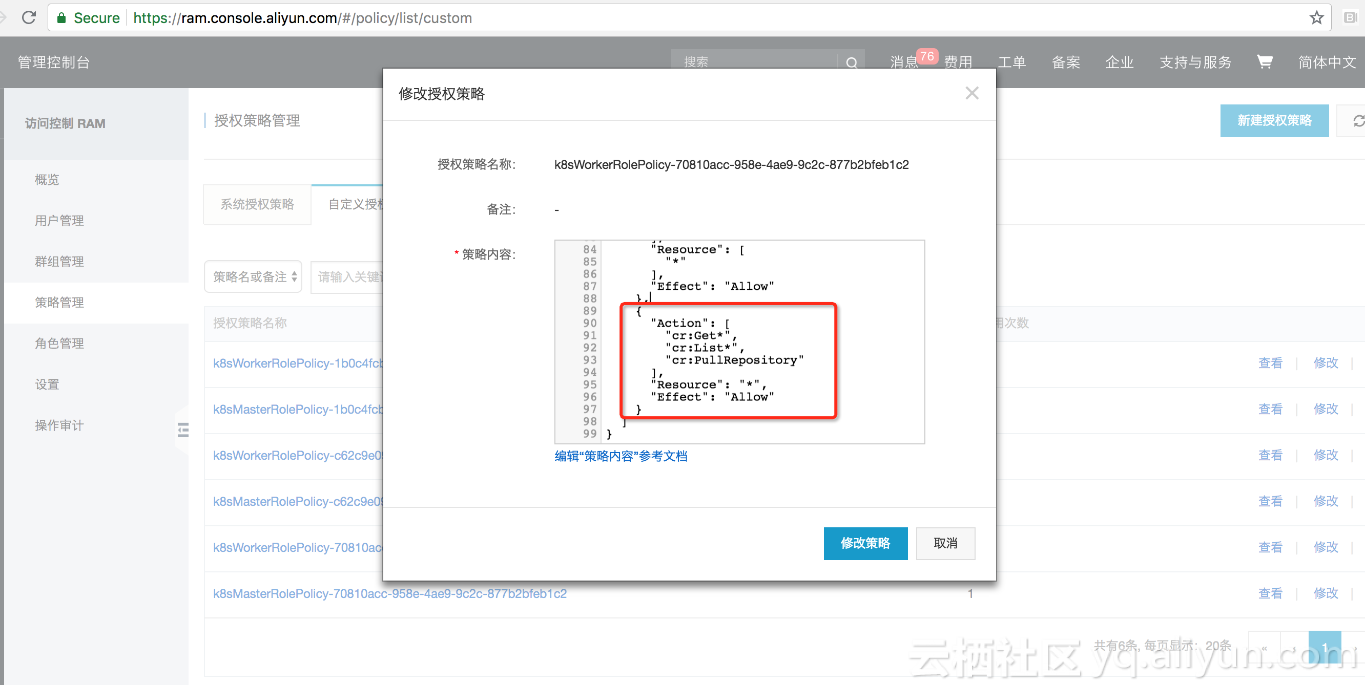
Task: Open 备案 in the top navigation
Action: pos(1066,62)
